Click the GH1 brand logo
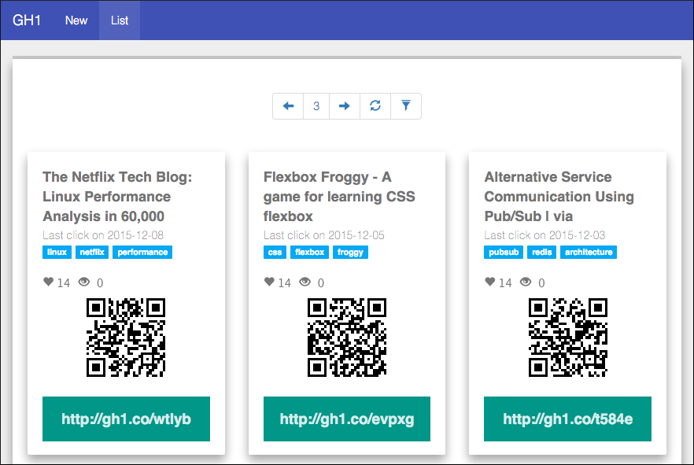Image resolution: width=694 pixels, height=465 pixels. pos(27,20)
